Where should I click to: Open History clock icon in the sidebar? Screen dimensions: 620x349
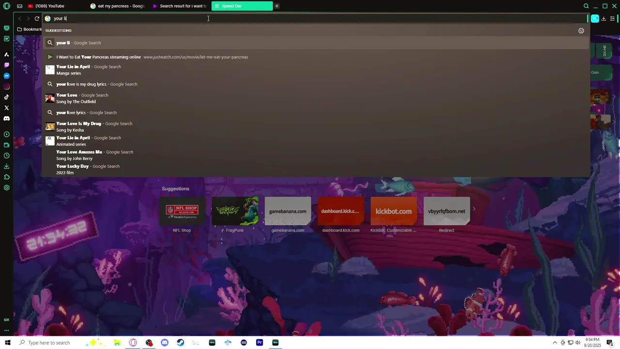pos(6,156)
